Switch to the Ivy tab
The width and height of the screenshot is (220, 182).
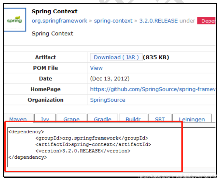click(45, 118)
